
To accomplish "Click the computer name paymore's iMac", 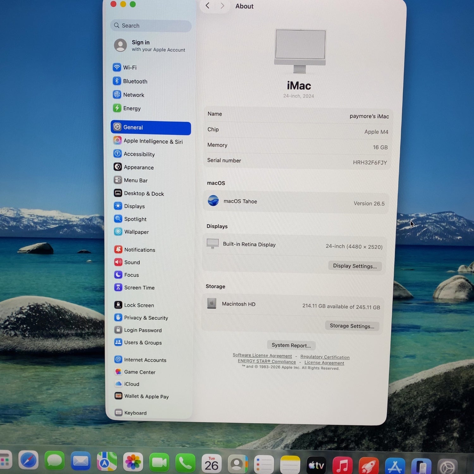I will tap(369, 116).
